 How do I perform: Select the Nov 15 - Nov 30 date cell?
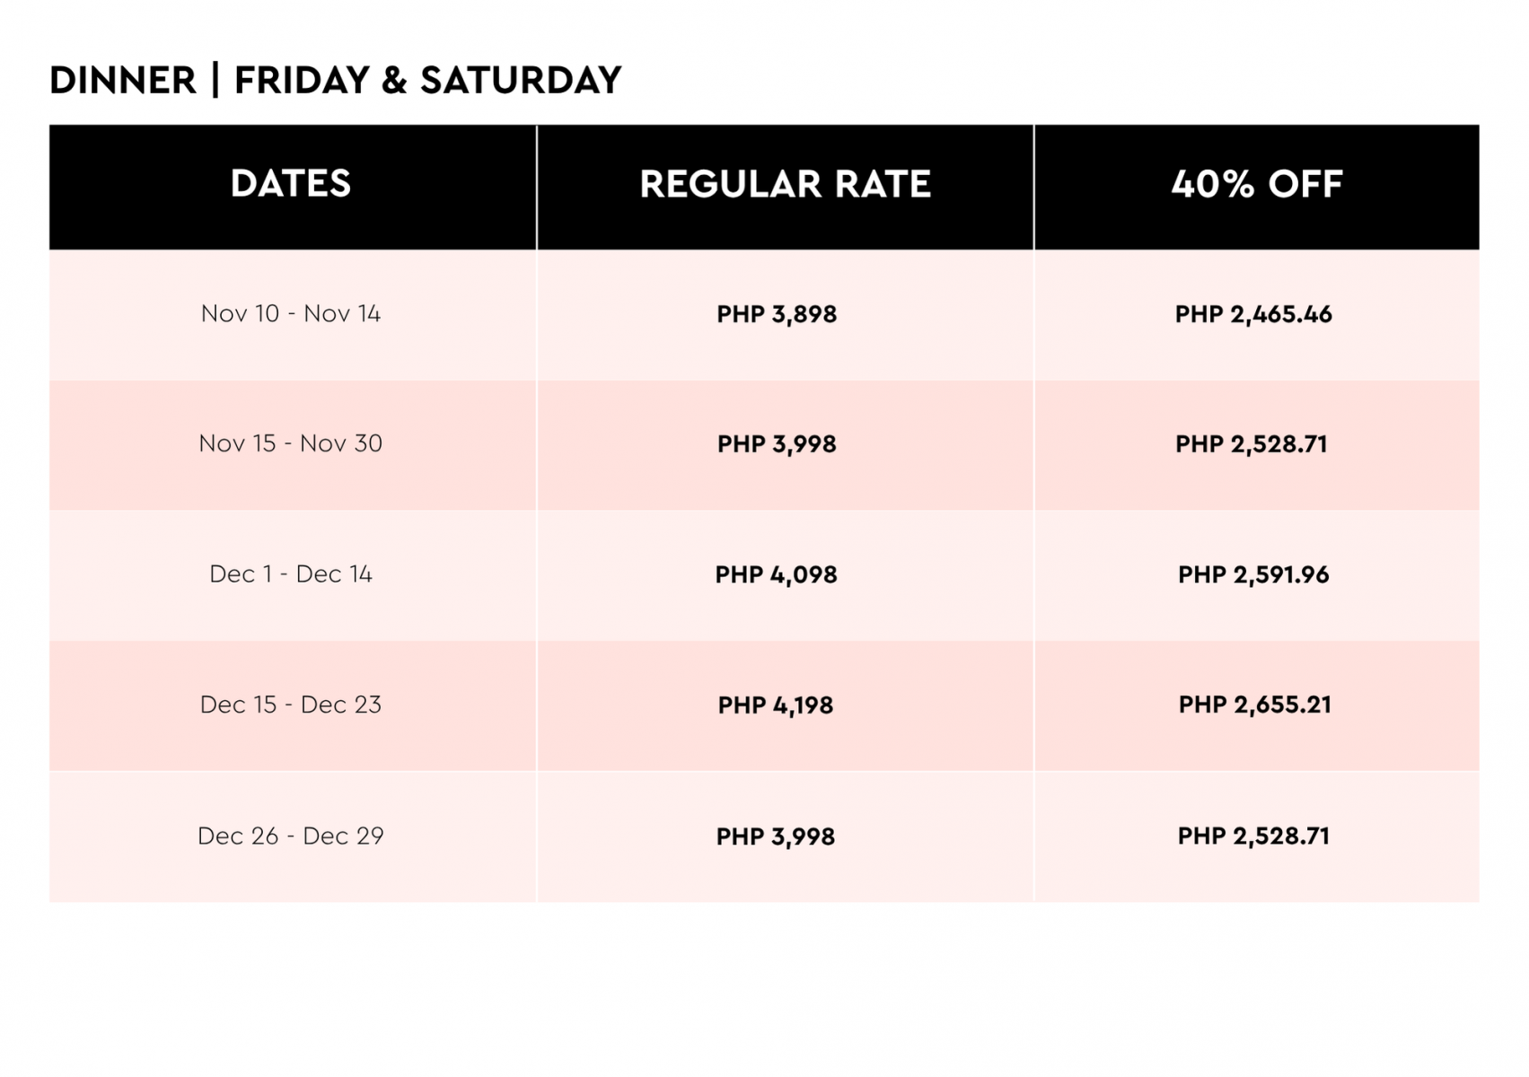pyautogui.click(x=291, y=443)
